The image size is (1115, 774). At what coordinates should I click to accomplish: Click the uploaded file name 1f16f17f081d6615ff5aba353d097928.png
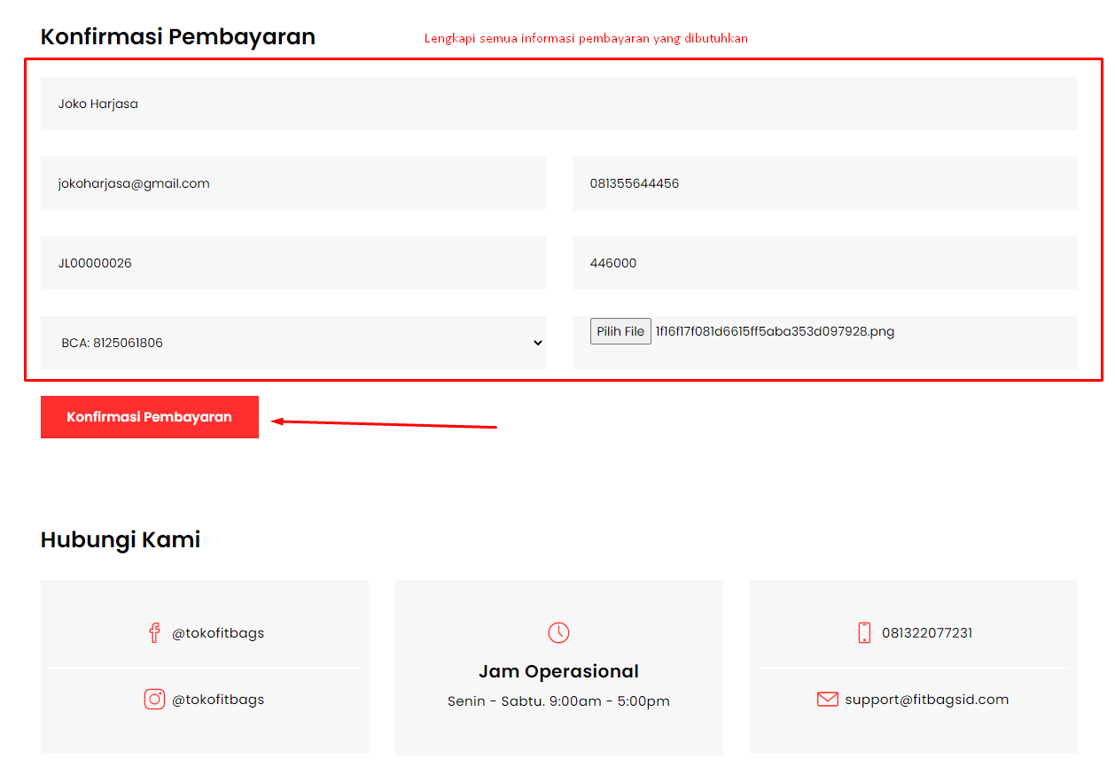click(775, 331)
